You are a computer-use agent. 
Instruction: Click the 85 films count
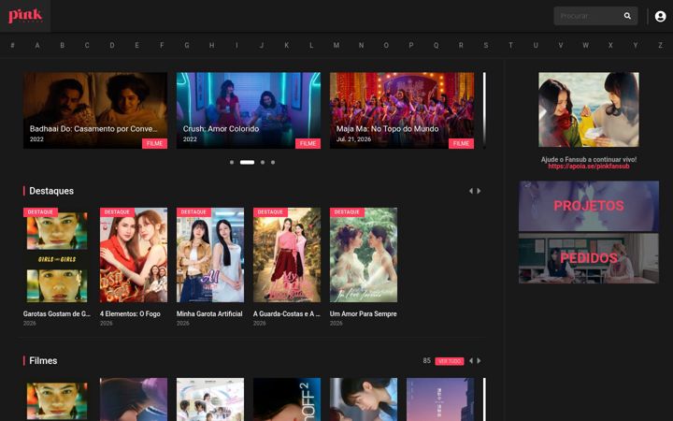[426, 361]
